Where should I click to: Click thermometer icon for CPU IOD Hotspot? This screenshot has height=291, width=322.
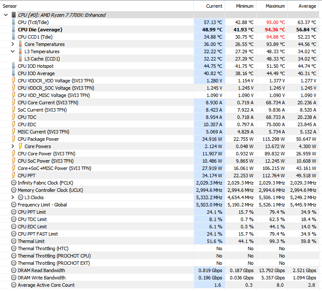click(14, 66)
